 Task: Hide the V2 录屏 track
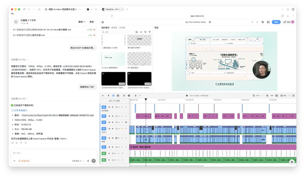click(109, 138)
